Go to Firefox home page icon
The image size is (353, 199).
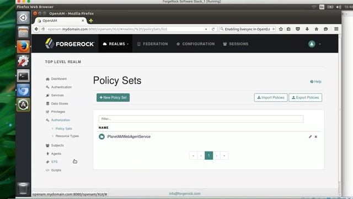point(316,29)
